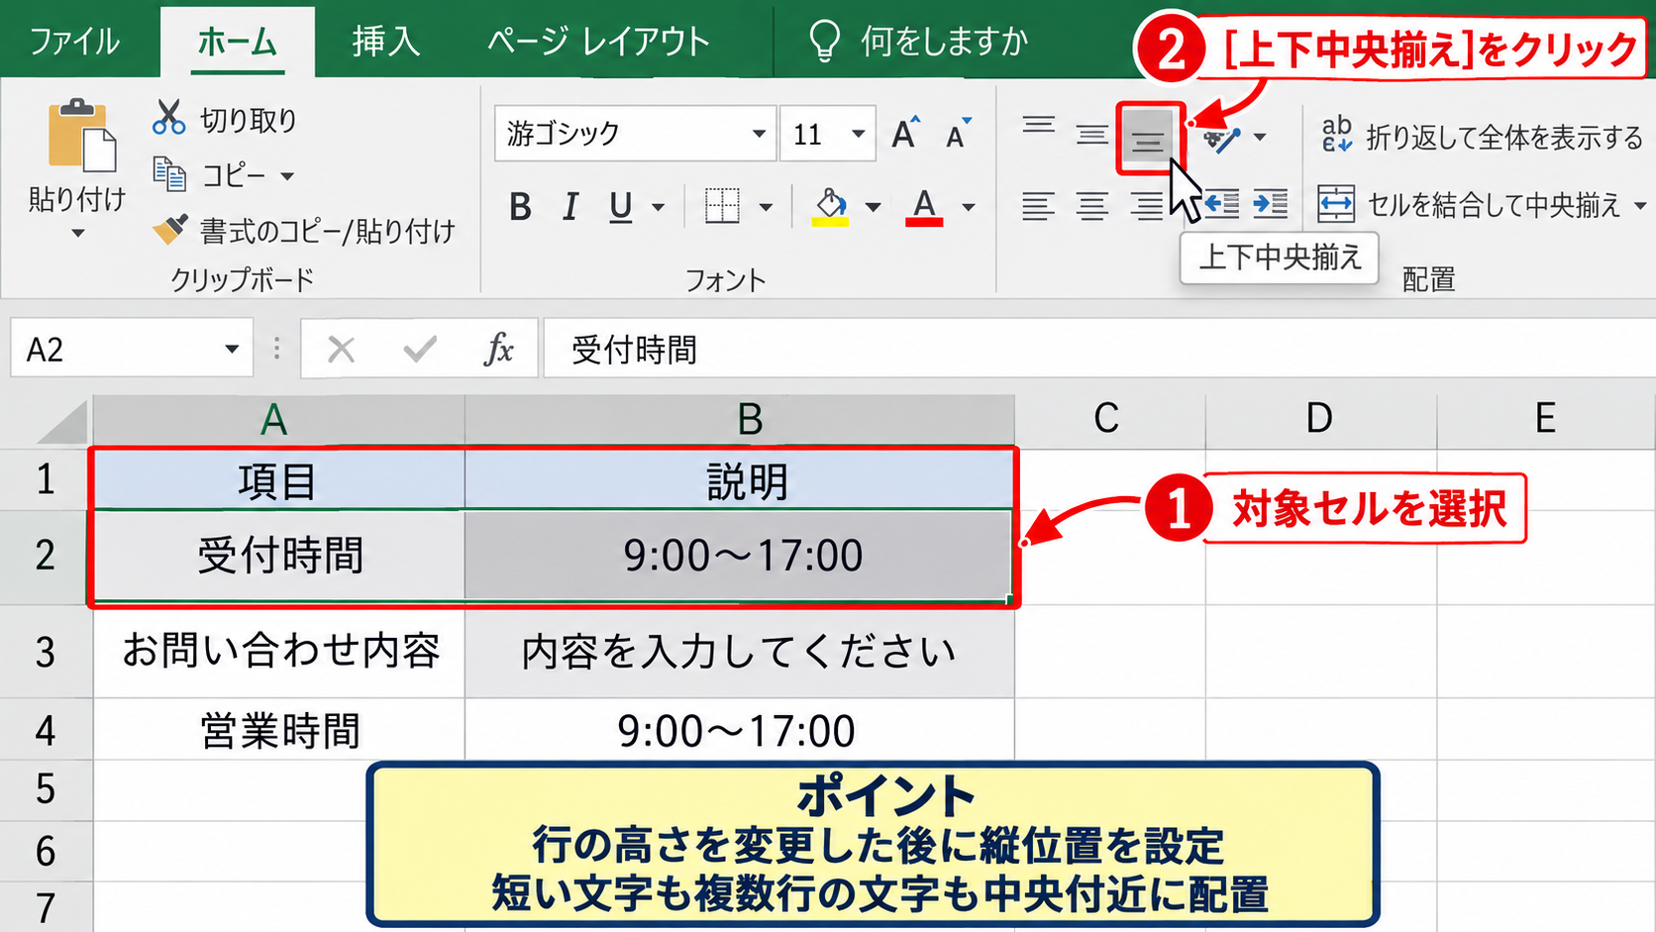Toggle Underline formatting
Viewport: 1656px width, 932px height.
(621, 207)
